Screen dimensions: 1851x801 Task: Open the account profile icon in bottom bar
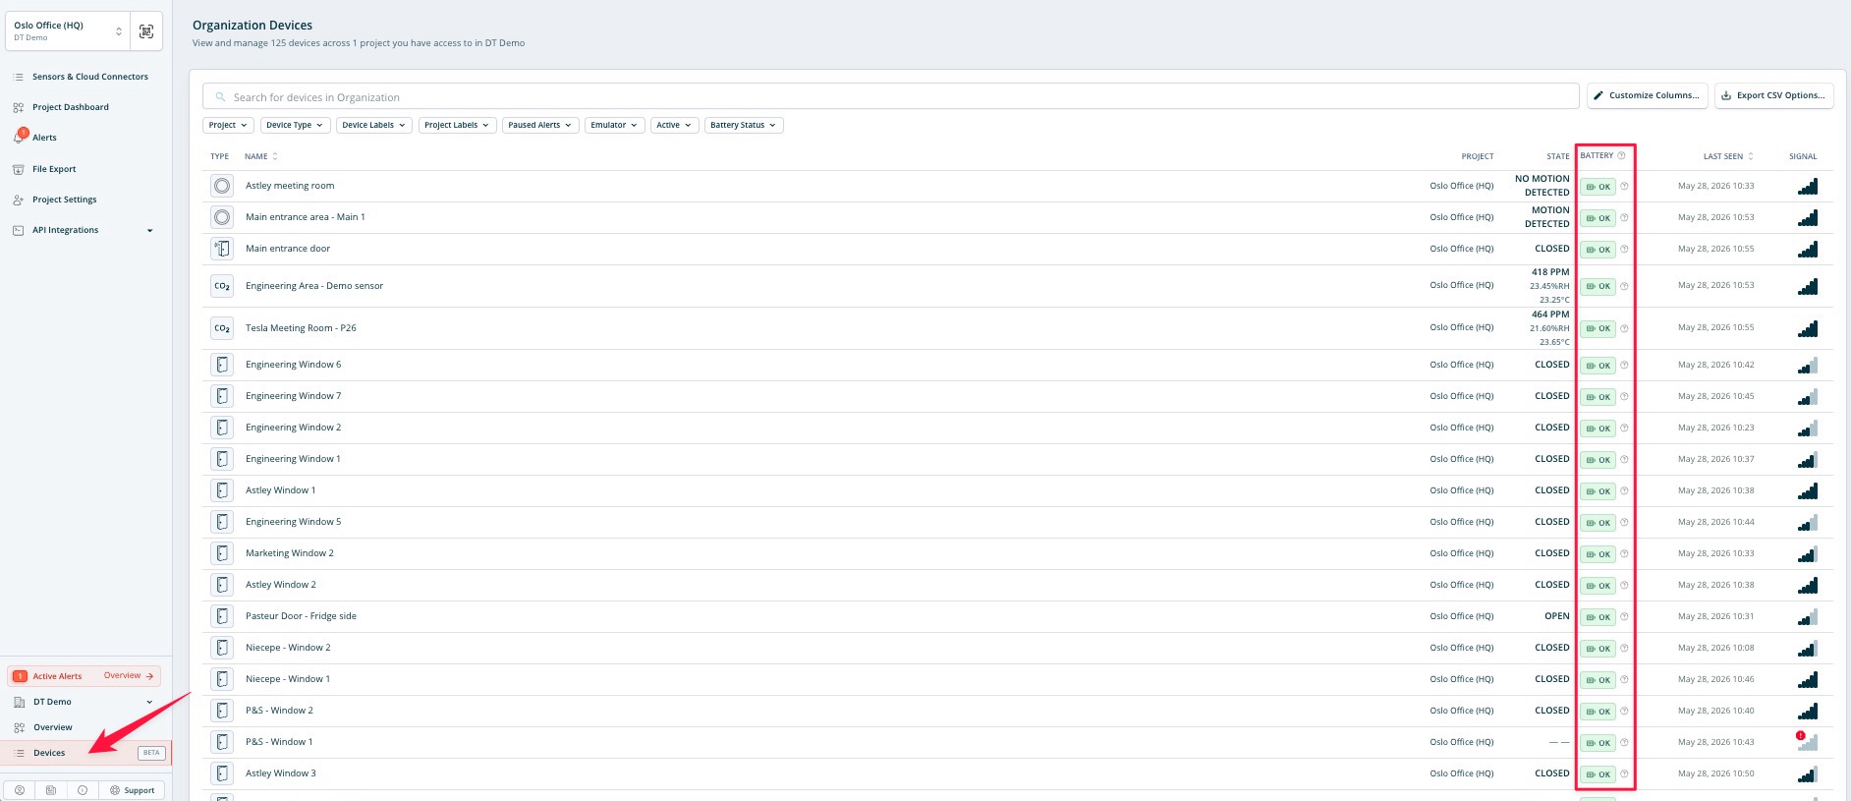[20, 790]
